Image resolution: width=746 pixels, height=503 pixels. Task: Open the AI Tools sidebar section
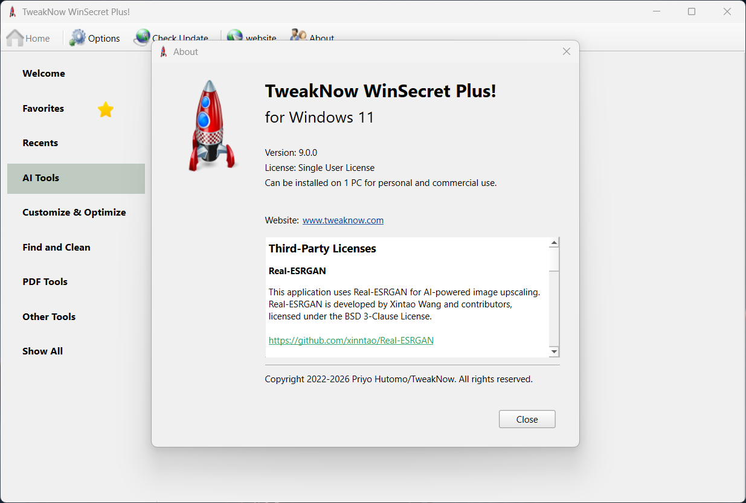(x=41, y=178)
